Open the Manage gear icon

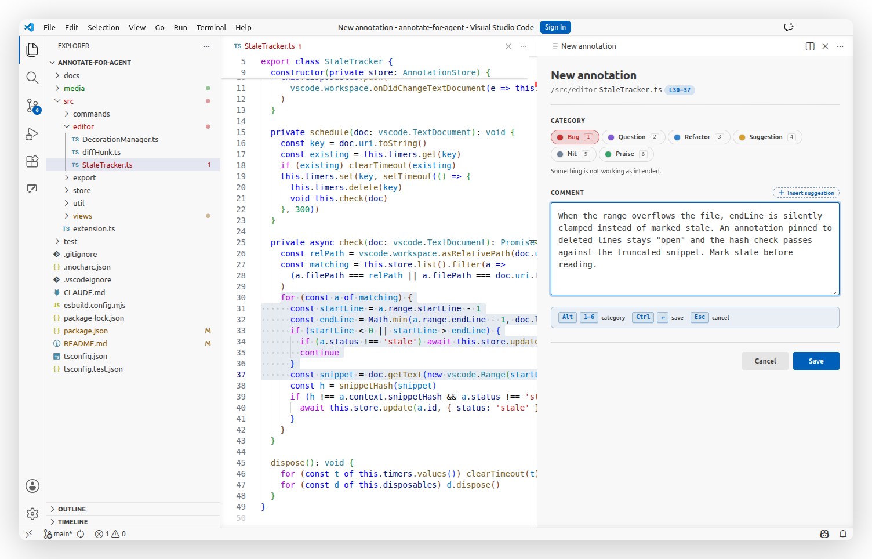pyautogui.click(x=32, y=514)
